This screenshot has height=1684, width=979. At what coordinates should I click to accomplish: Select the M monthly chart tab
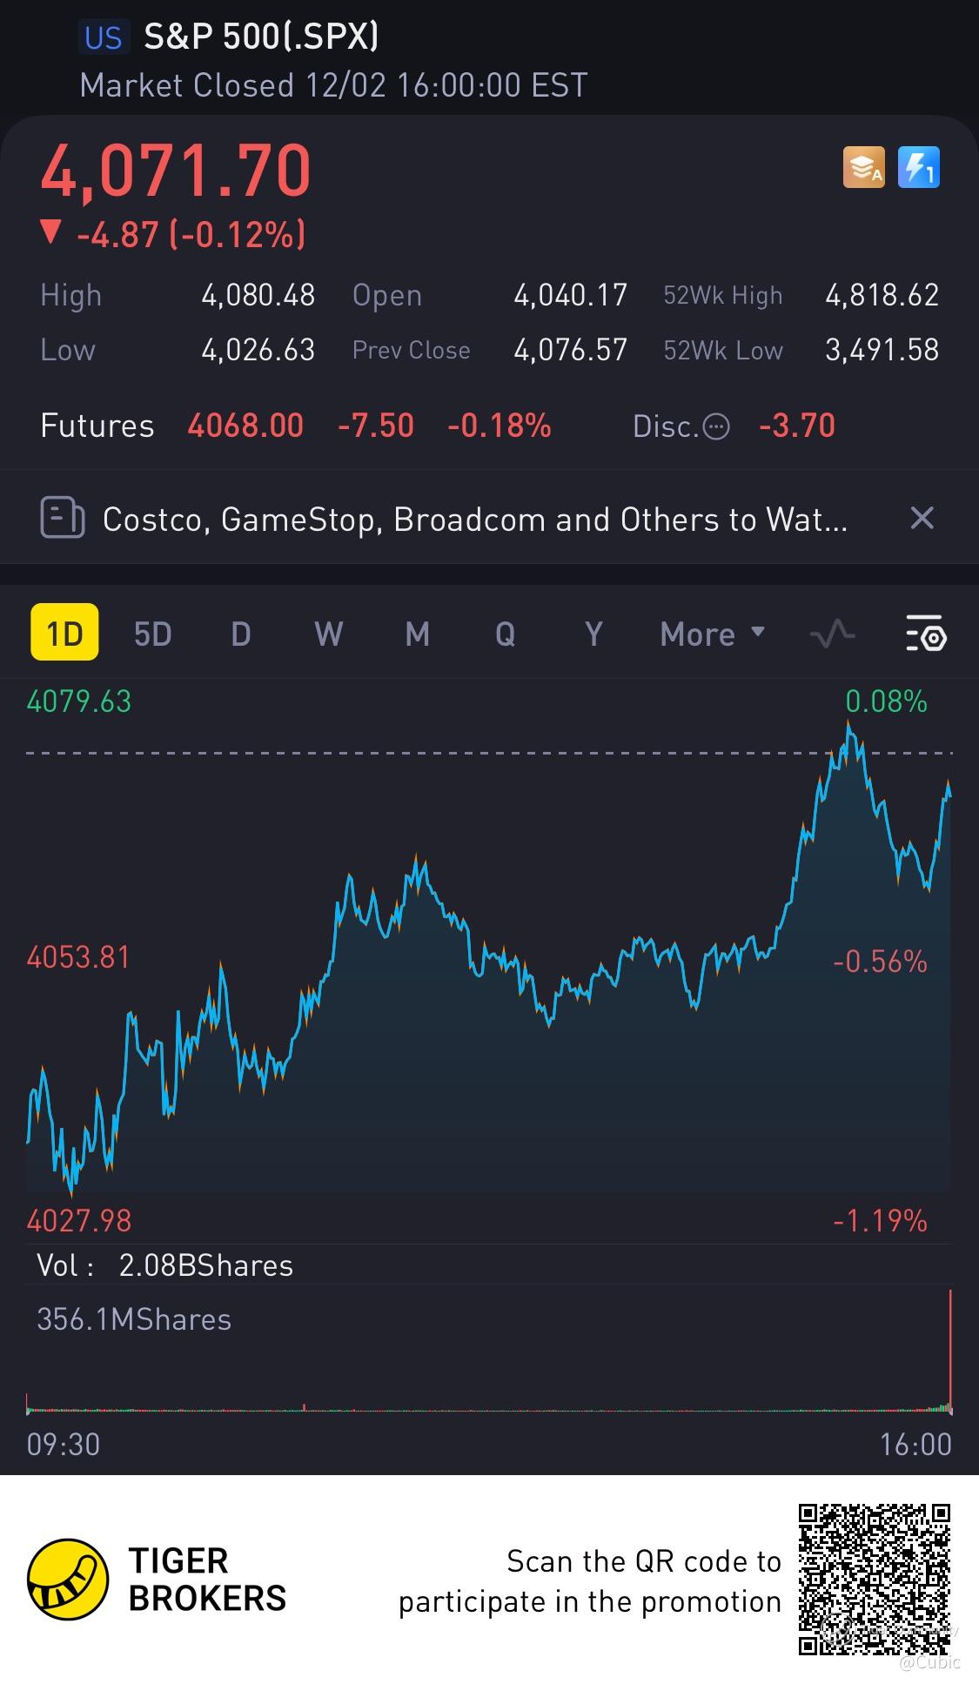pyautogui.click(x=418, y=634)
